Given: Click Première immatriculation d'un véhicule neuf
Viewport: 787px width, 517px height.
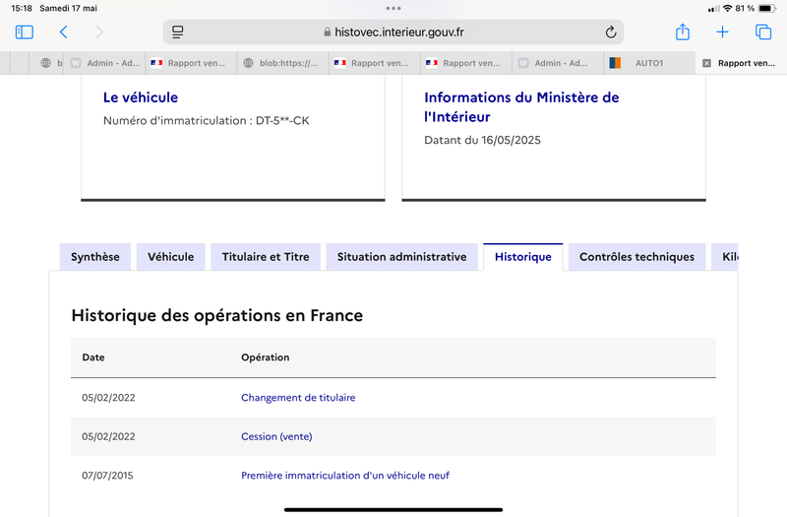Looking at the screenshot, I should tap(345, 476).
